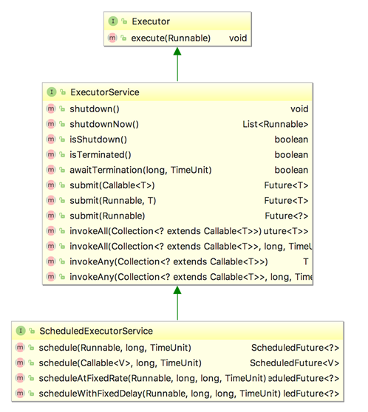
Task: Click inheritance arrow from ExecutorService to Executor
Action: click(177, 64)
